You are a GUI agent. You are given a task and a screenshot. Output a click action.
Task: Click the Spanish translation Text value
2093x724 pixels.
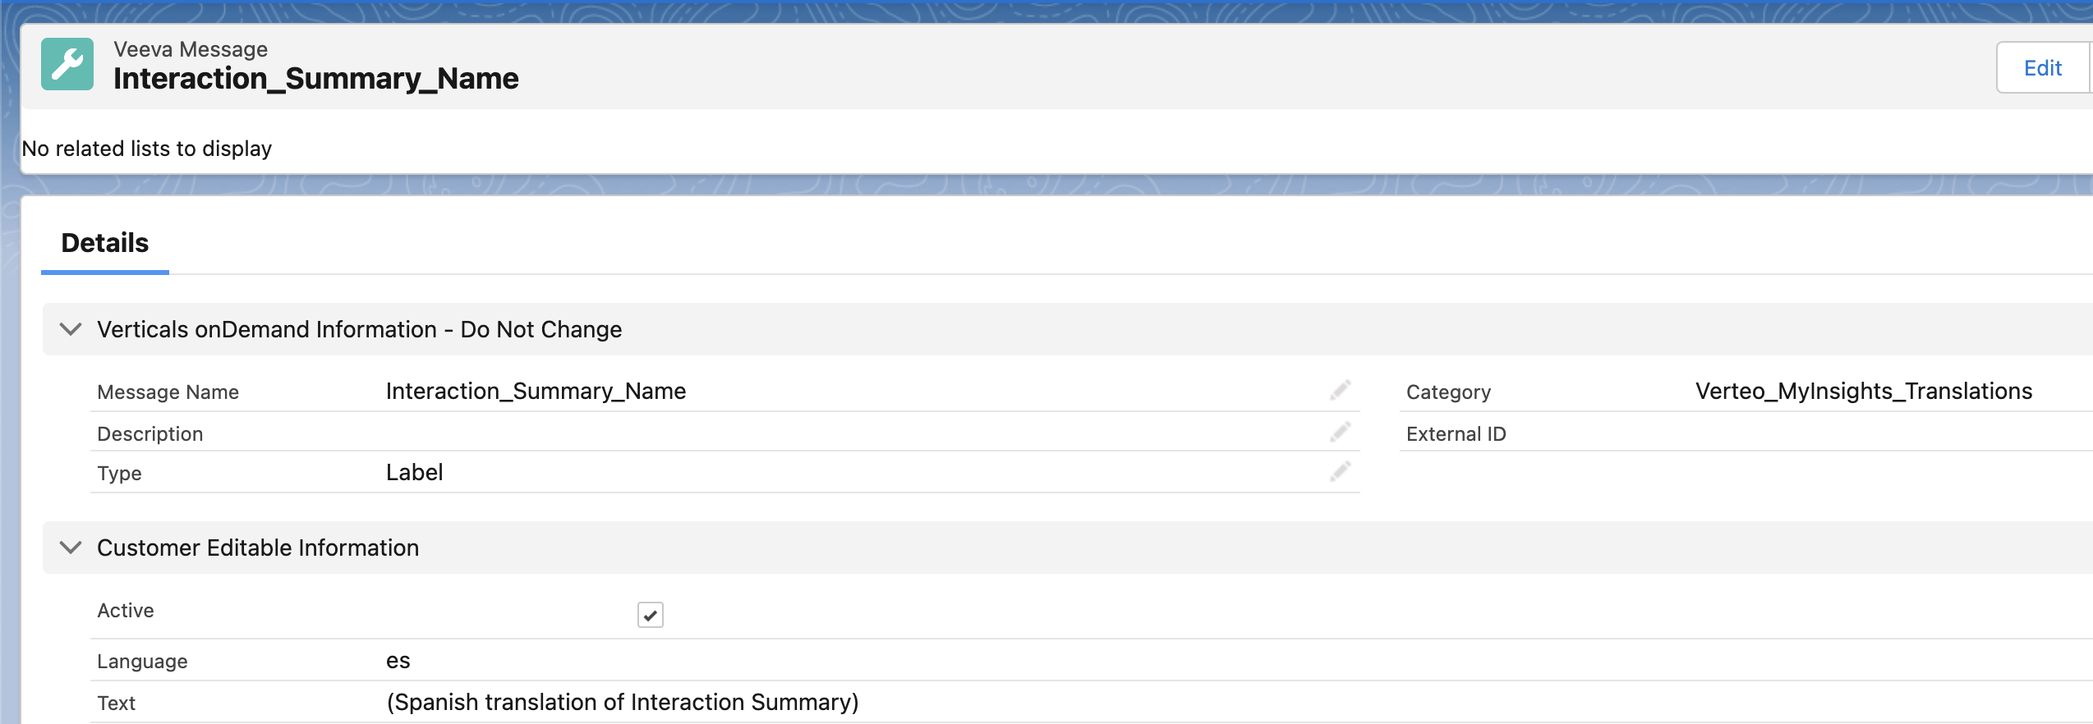point(622,703)
